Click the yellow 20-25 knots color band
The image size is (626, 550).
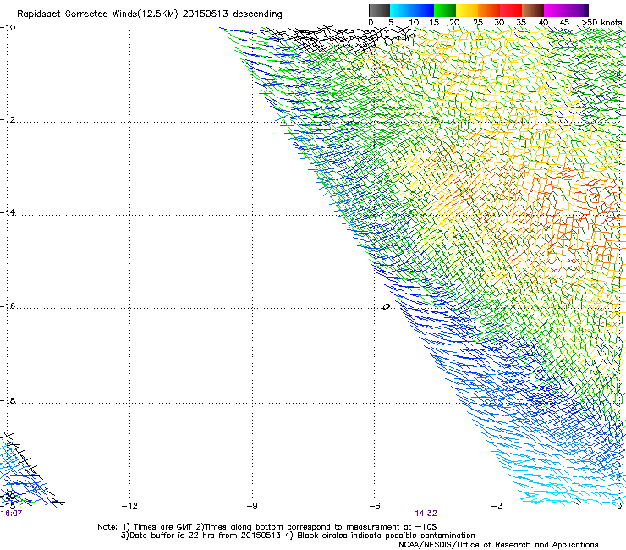[x=467, y=10]
